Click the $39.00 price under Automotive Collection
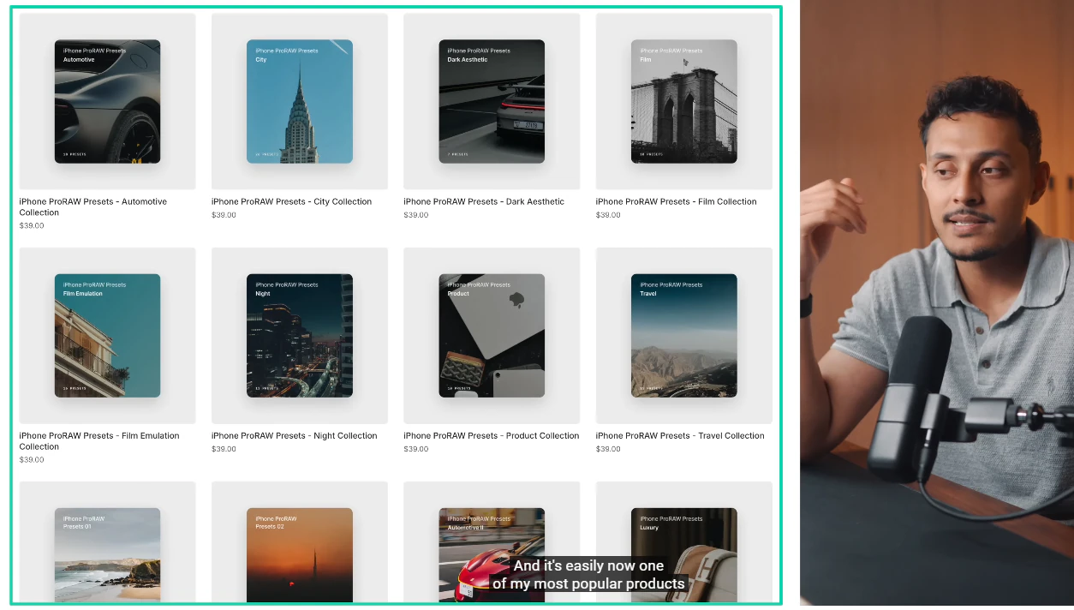Image resolution: width=1074 pixels, height=610 pixels. coord(32,226)
